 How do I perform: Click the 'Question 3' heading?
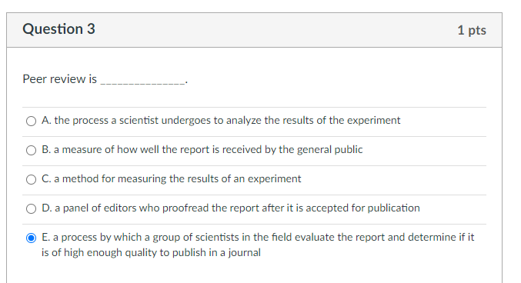tap(58, 29)
